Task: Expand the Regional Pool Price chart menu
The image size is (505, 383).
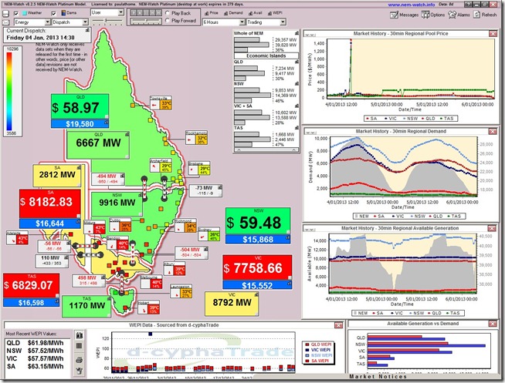Action: coord(310,34)
